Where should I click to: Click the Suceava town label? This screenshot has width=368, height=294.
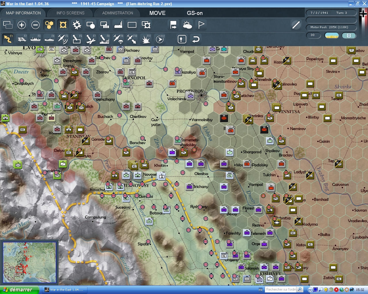[x=123, y=207]
